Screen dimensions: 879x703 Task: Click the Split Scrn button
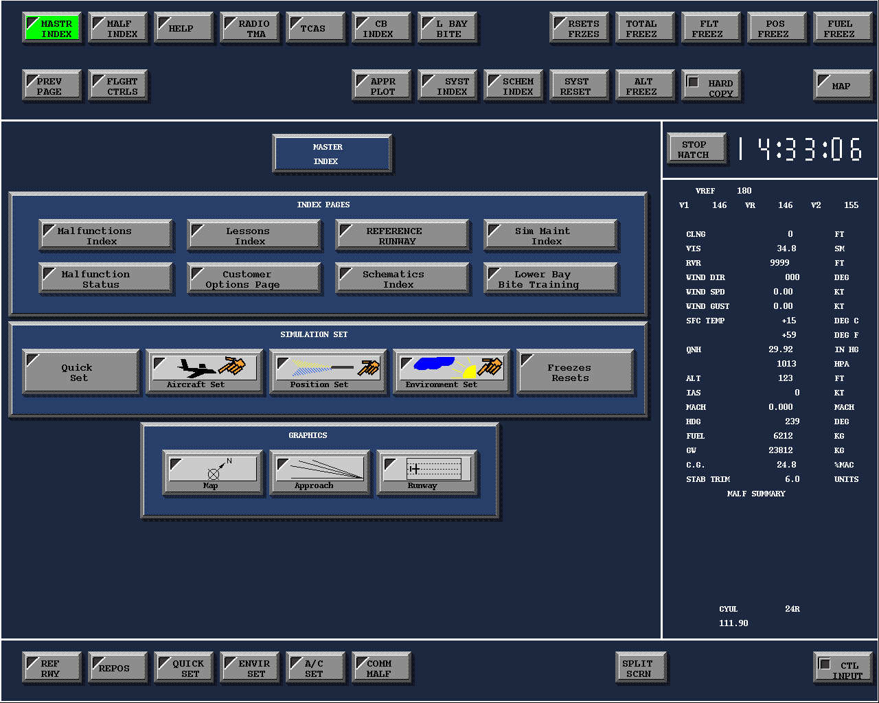click(640, 668)
